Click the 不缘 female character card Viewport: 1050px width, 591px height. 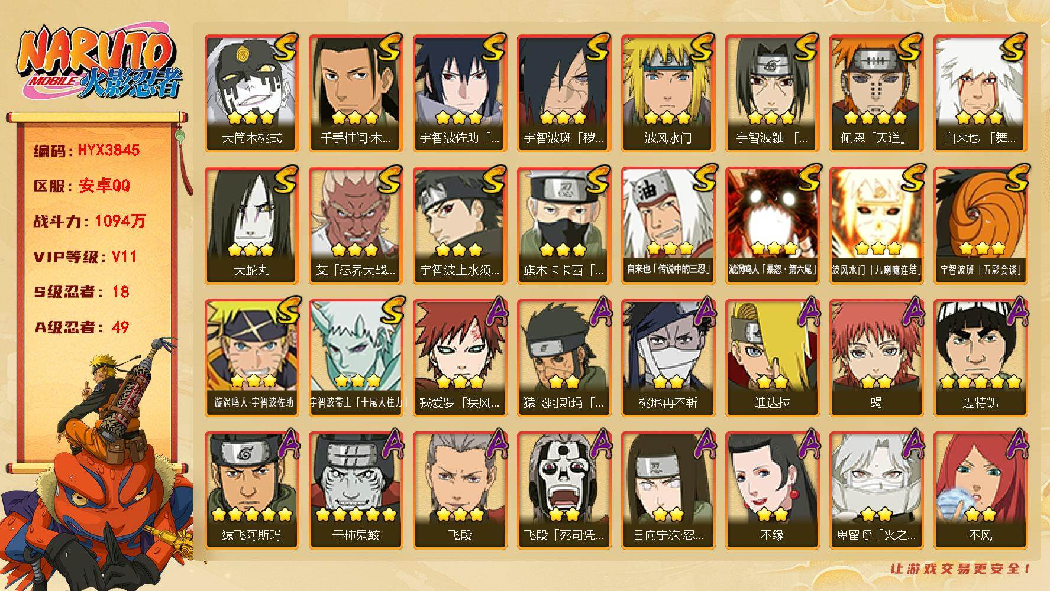click(772, 491)
